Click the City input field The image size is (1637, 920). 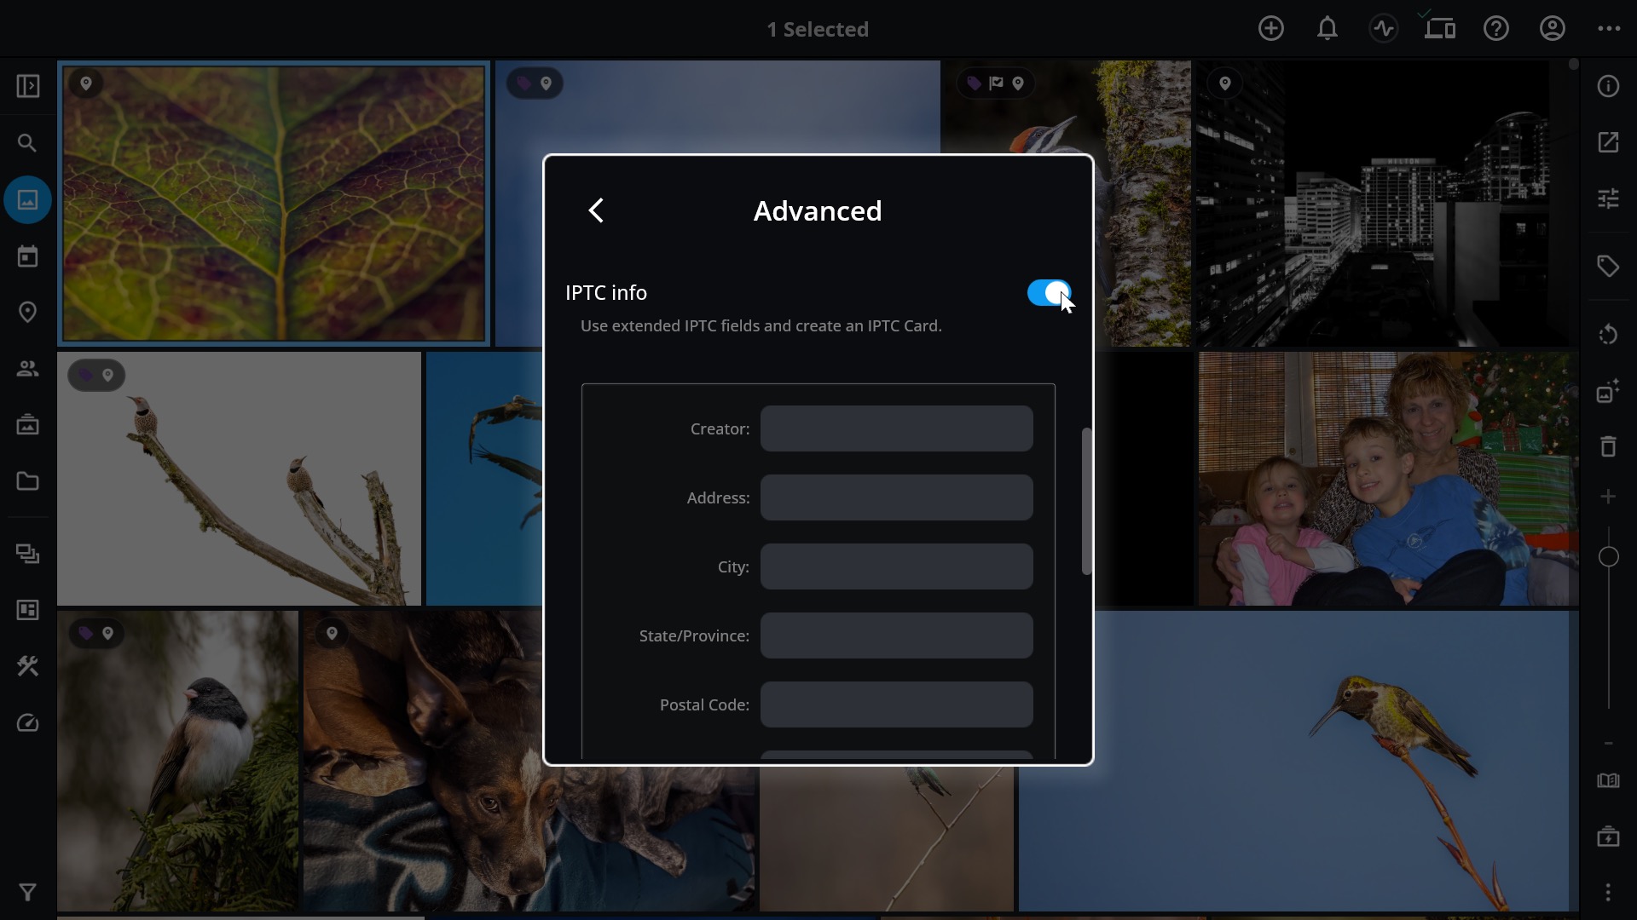[x=896, y=566]
